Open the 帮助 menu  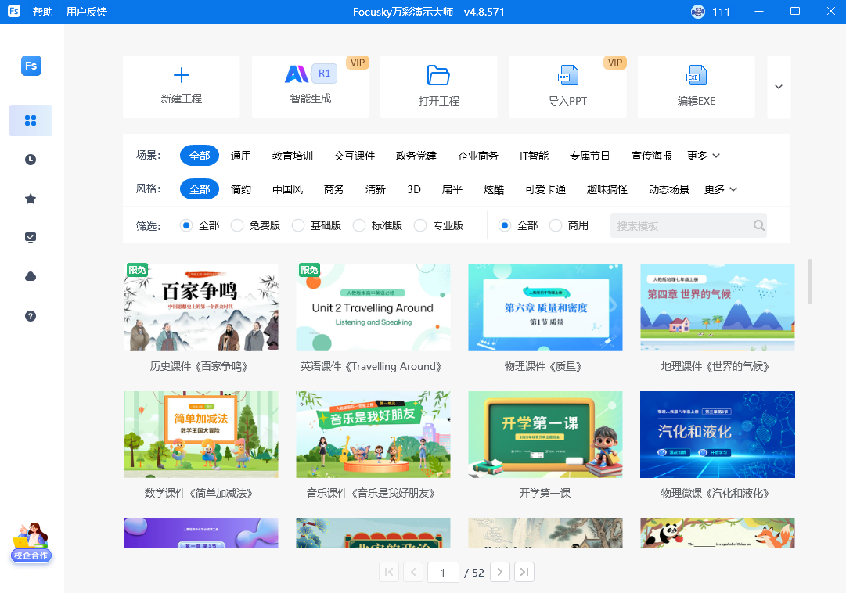(x=41, y=12)
